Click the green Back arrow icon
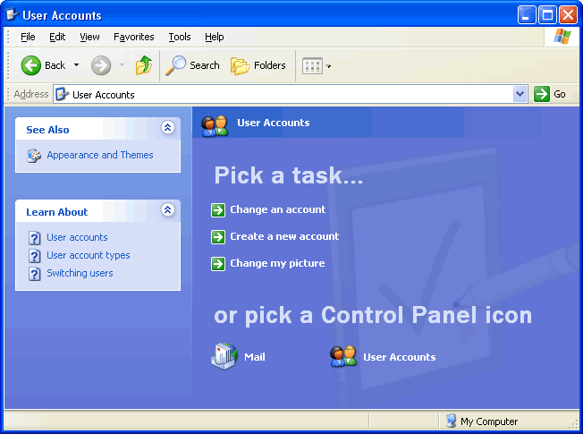 [31, 65]
